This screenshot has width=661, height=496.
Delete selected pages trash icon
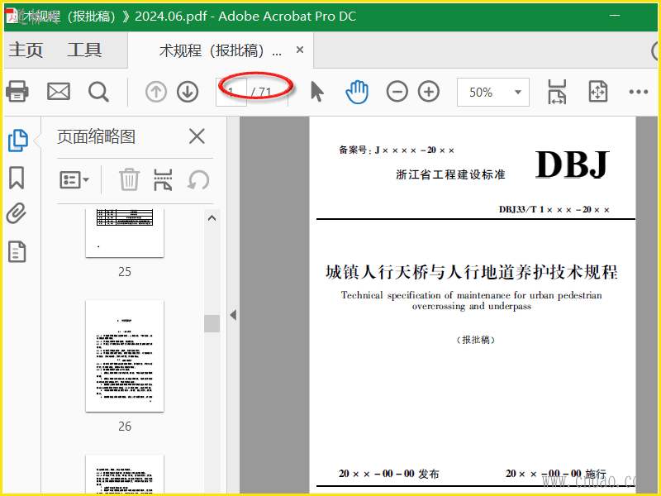click(129, 179)
